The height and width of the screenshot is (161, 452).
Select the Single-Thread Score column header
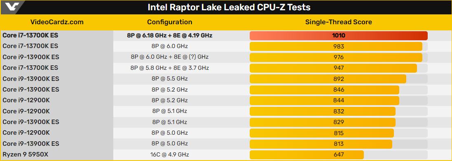point(338,22)
